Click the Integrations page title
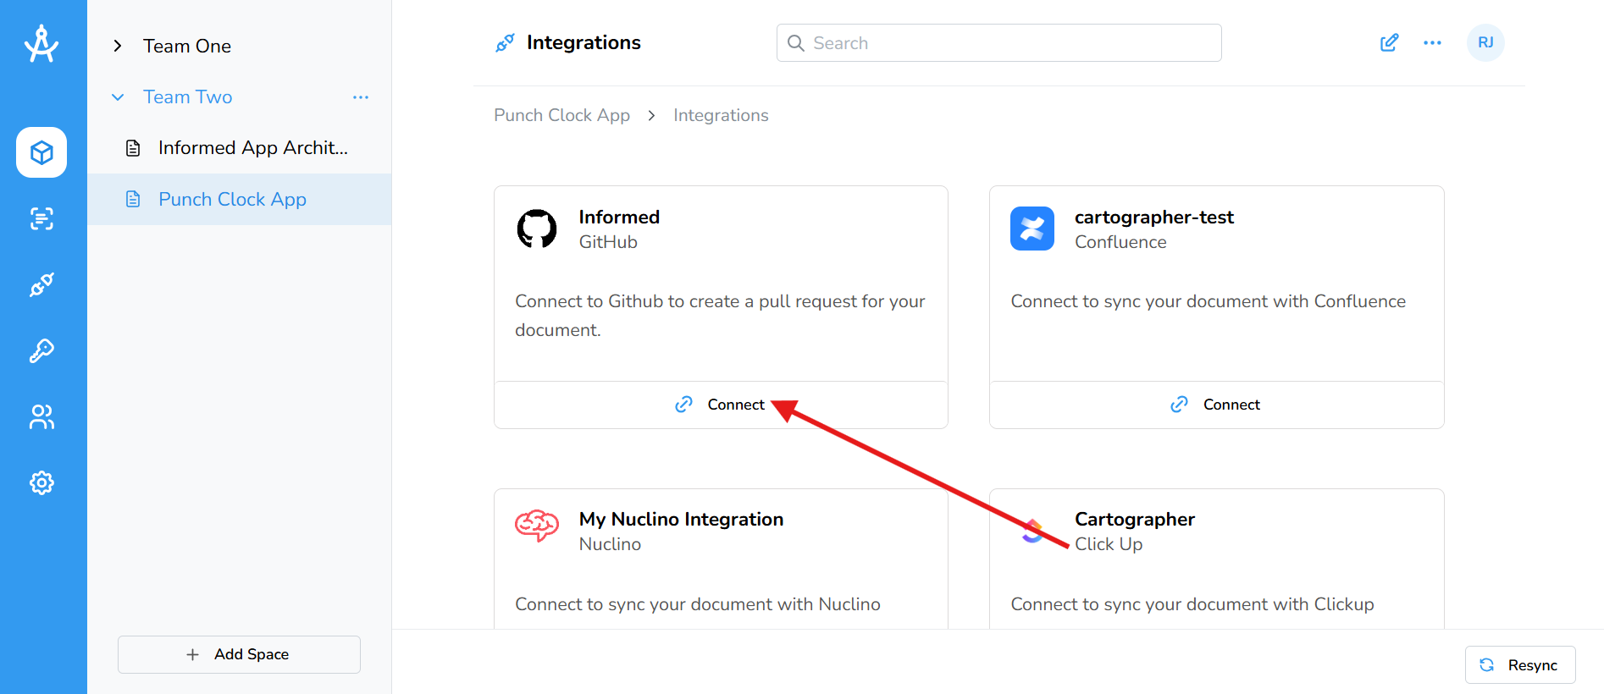This screenshot has height=694, width=1604. pyautogui.click(x=584, y=42)
